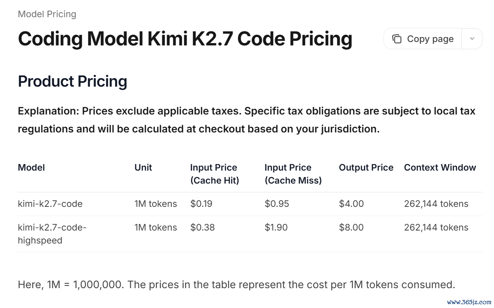Click the $8.00 output price cell
Viewport: 494px width, 308px height.
click(351, 227)
